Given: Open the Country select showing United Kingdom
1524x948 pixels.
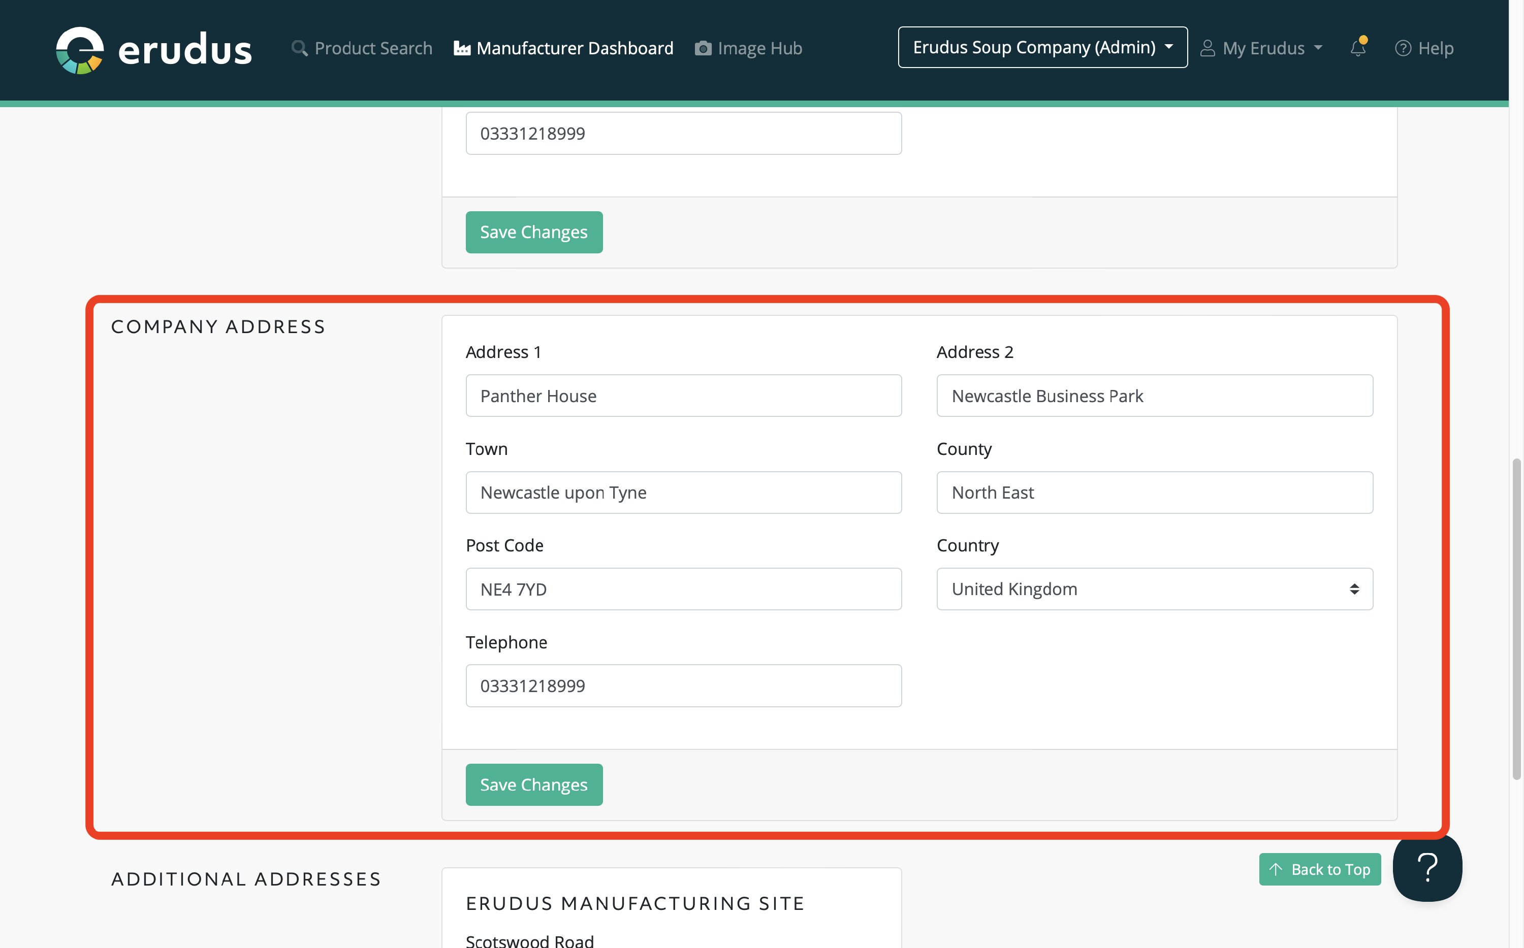Looking at the screenshot, I should 1154,589.
